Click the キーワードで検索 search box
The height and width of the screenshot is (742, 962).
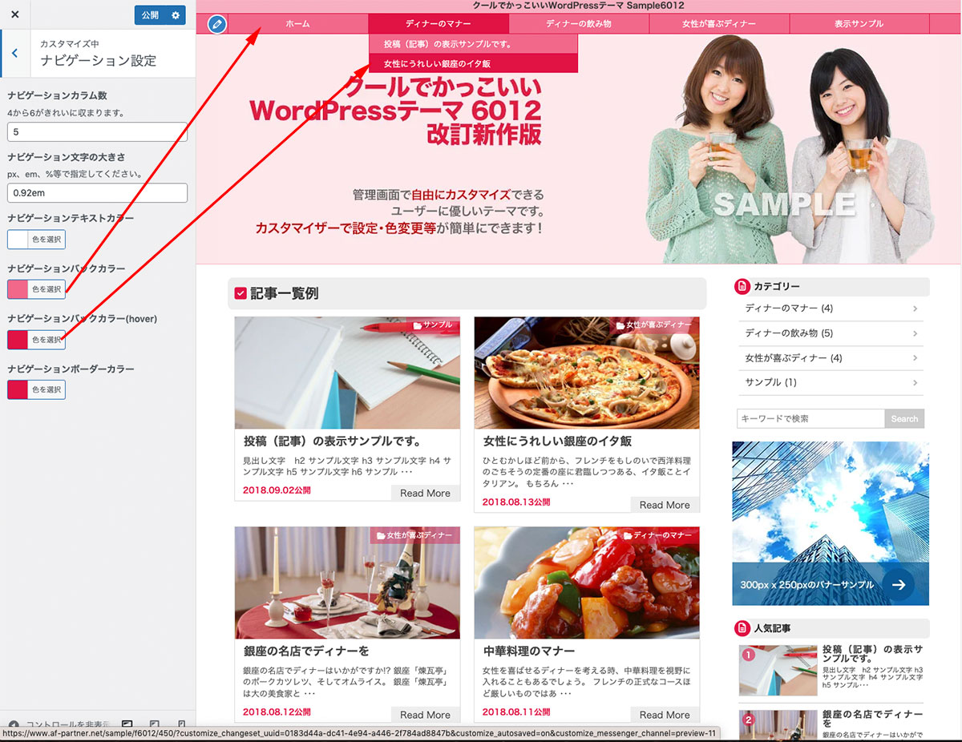(810, 418)
